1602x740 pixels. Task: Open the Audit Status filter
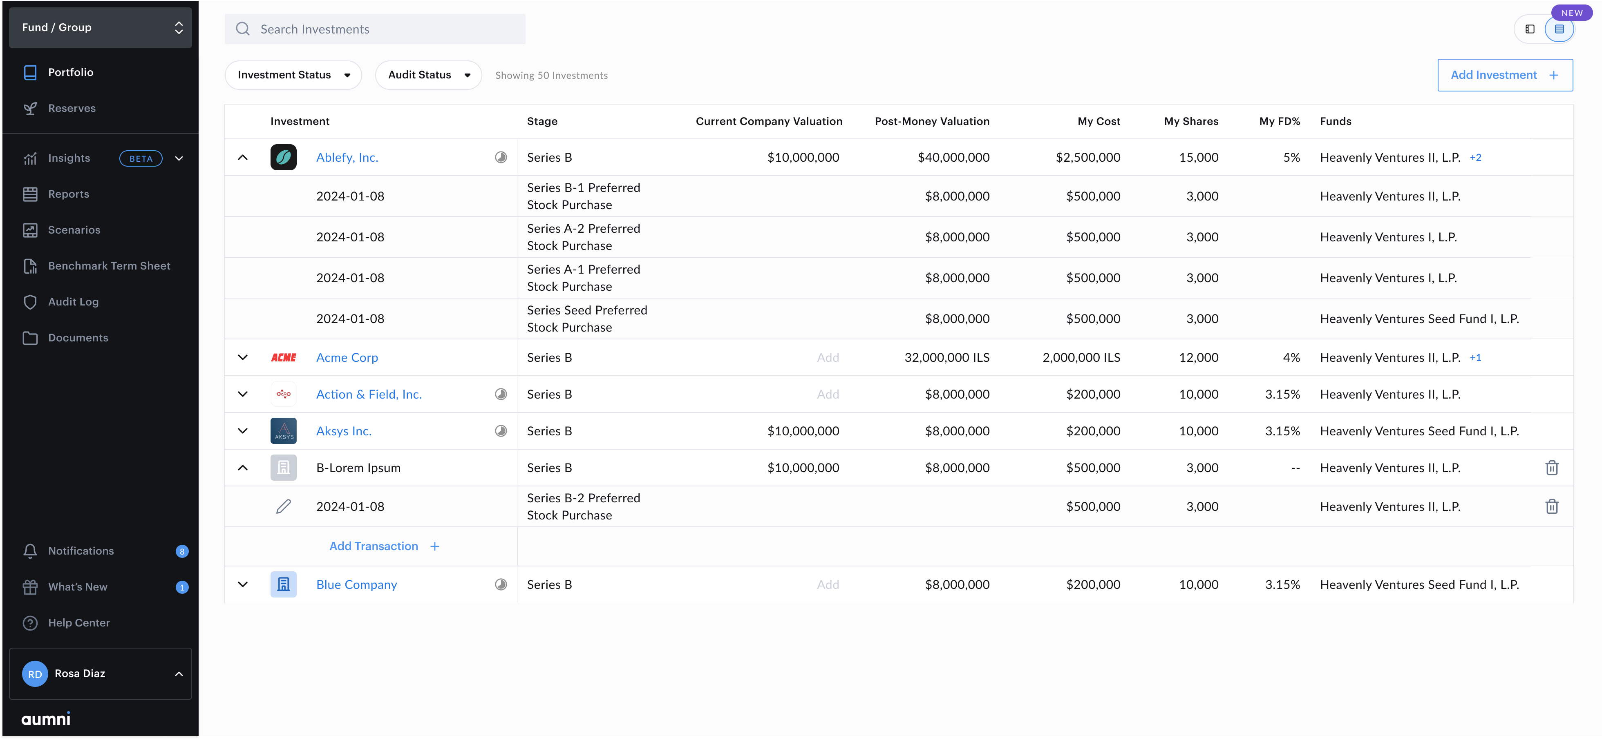point(428,75)
